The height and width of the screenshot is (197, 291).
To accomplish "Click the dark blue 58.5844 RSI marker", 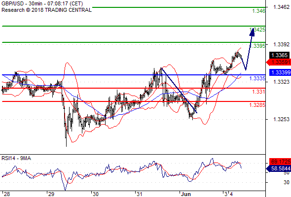I will pyautogui.click(x=278, y=168).
